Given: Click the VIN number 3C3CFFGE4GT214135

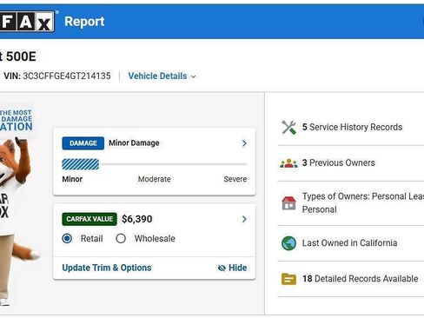Looking at the screenshot, I should tap(67, 76).
